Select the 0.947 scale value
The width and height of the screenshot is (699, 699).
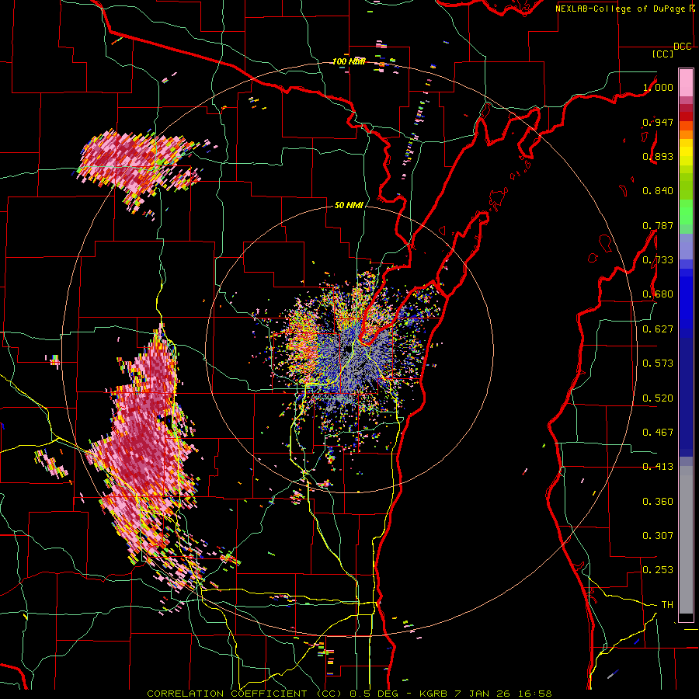658,122
